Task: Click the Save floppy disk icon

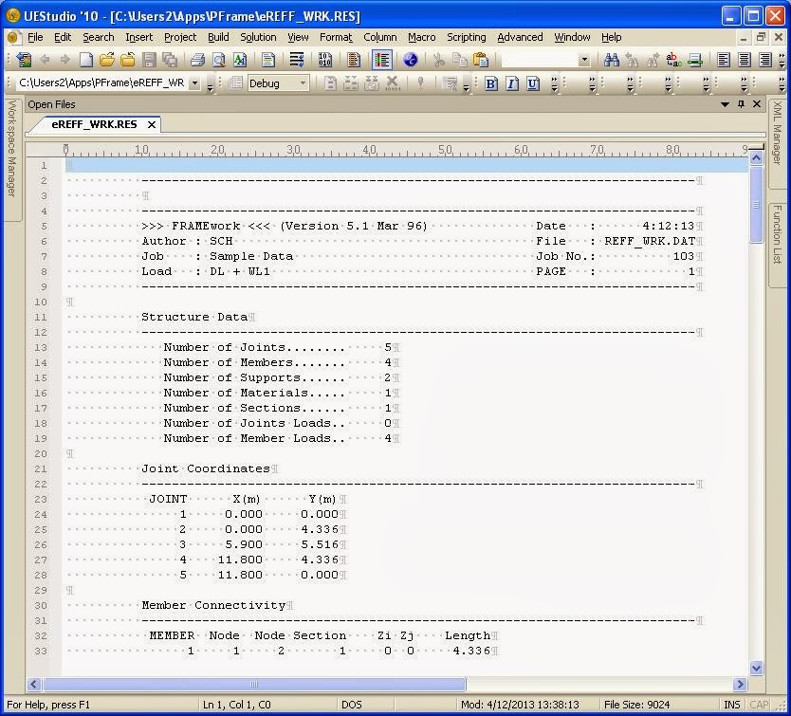Action: click(149, 60)
